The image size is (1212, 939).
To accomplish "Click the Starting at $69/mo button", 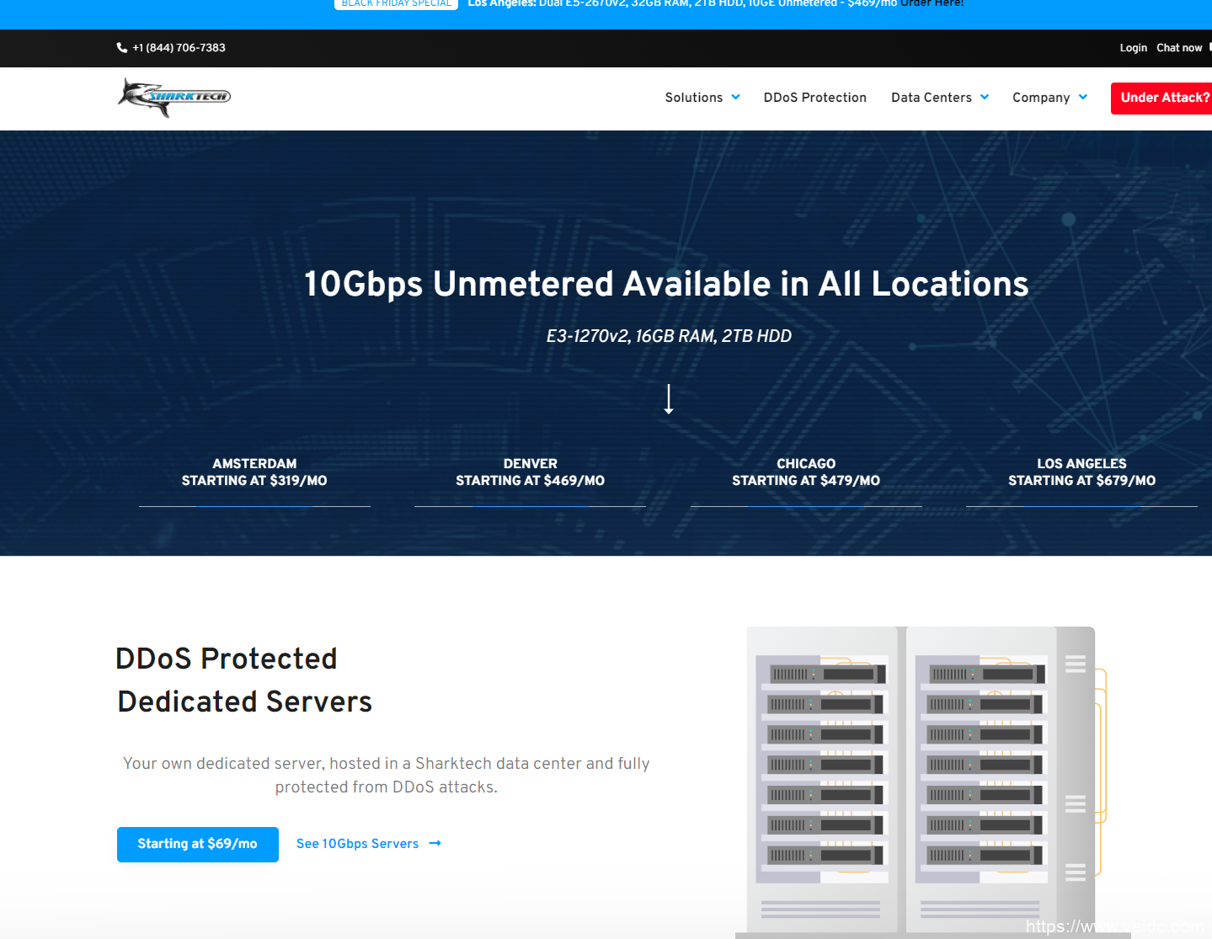I will tap(197, 844).
